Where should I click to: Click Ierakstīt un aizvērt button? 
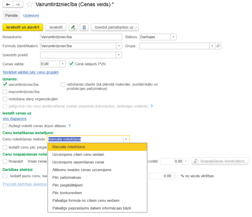point(23,27)
